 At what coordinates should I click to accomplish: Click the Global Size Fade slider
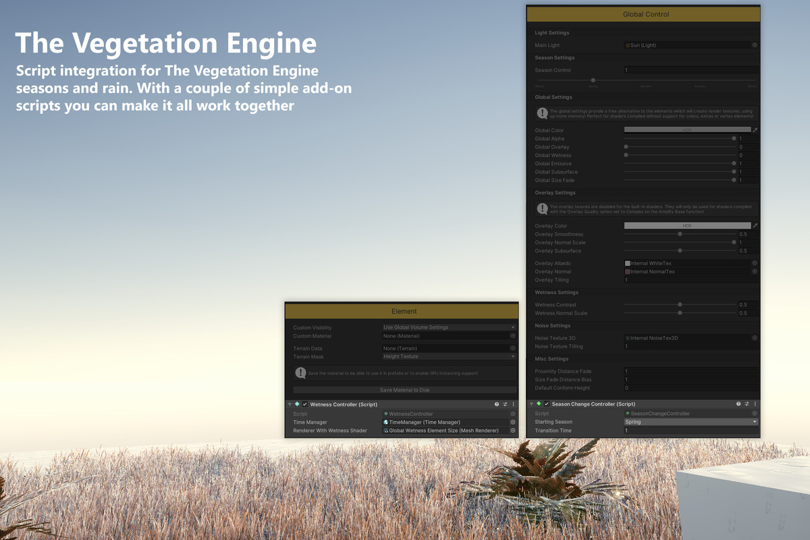(x=680, y=180)
